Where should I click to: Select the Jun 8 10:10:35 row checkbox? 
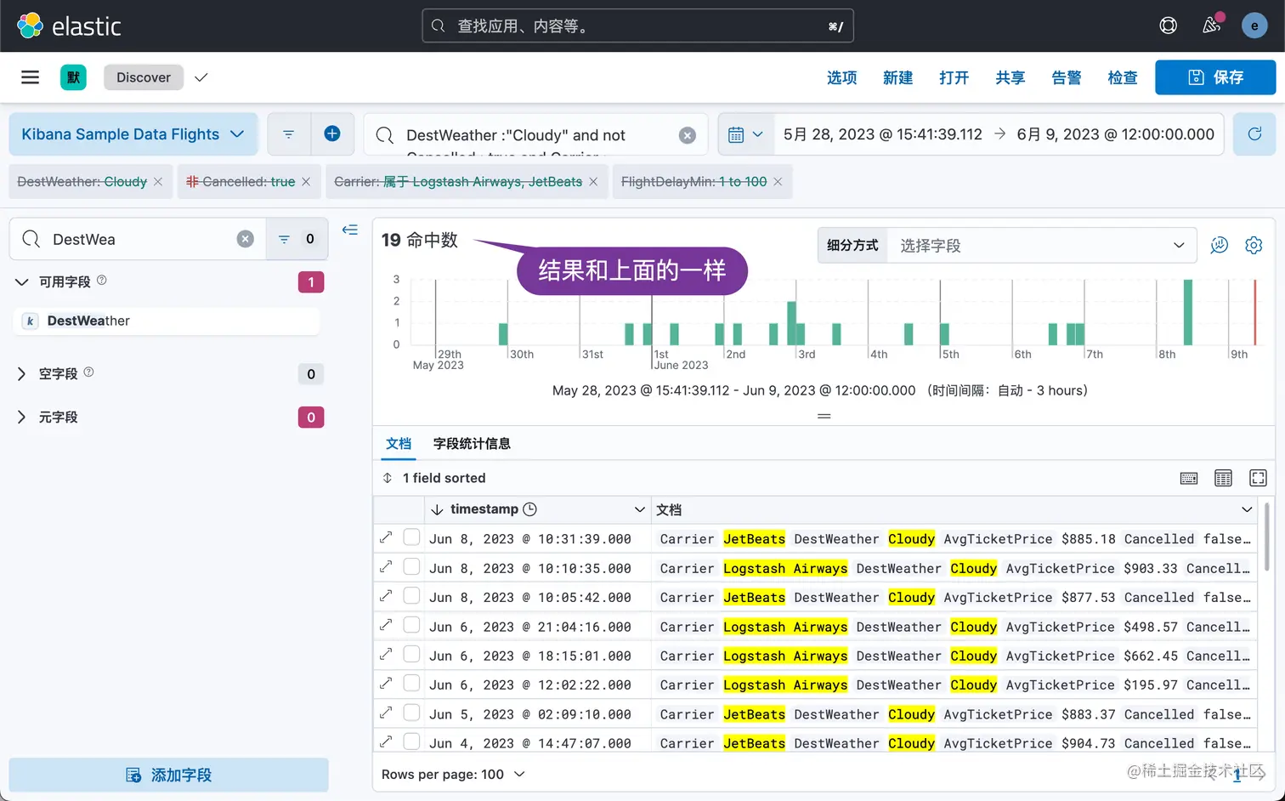coord(411,566)
